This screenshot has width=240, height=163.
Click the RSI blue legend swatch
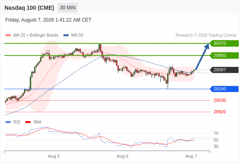coord(8,122)
